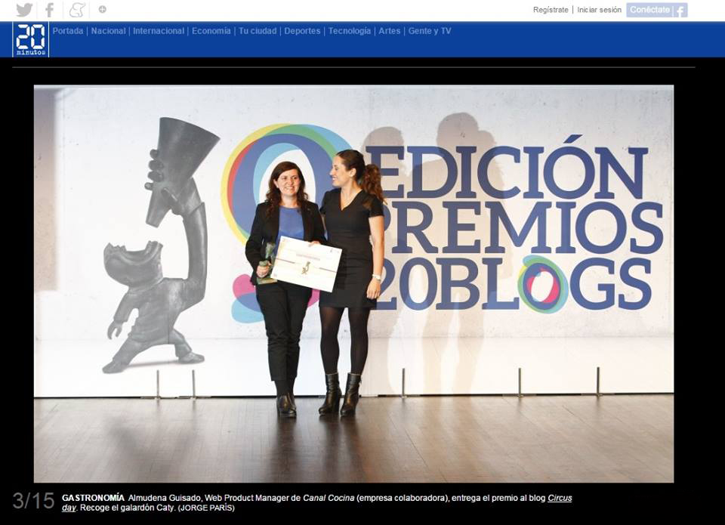Open the Circus day blog link

coord(560,498)
